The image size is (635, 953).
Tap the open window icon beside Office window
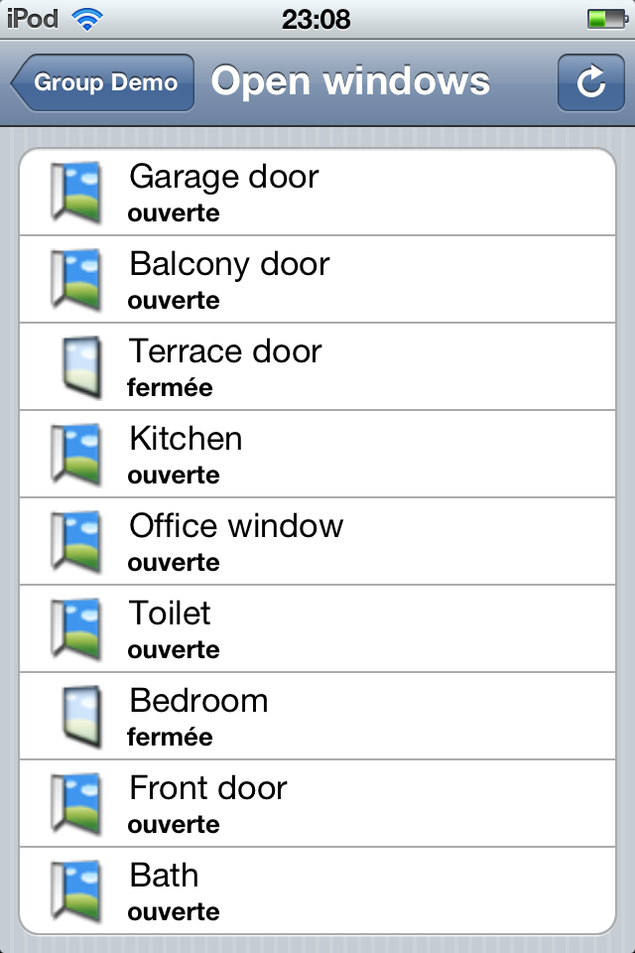[76, 542]
